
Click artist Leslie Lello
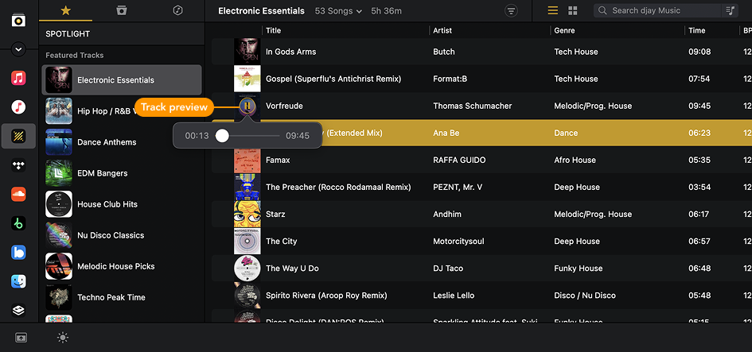[x=454, y=296]
